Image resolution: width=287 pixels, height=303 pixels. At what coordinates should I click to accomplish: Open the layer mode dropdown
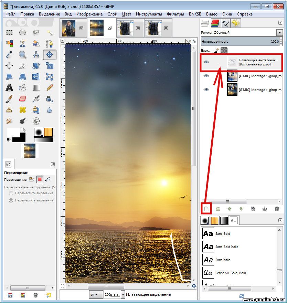(x=279, y=32)
